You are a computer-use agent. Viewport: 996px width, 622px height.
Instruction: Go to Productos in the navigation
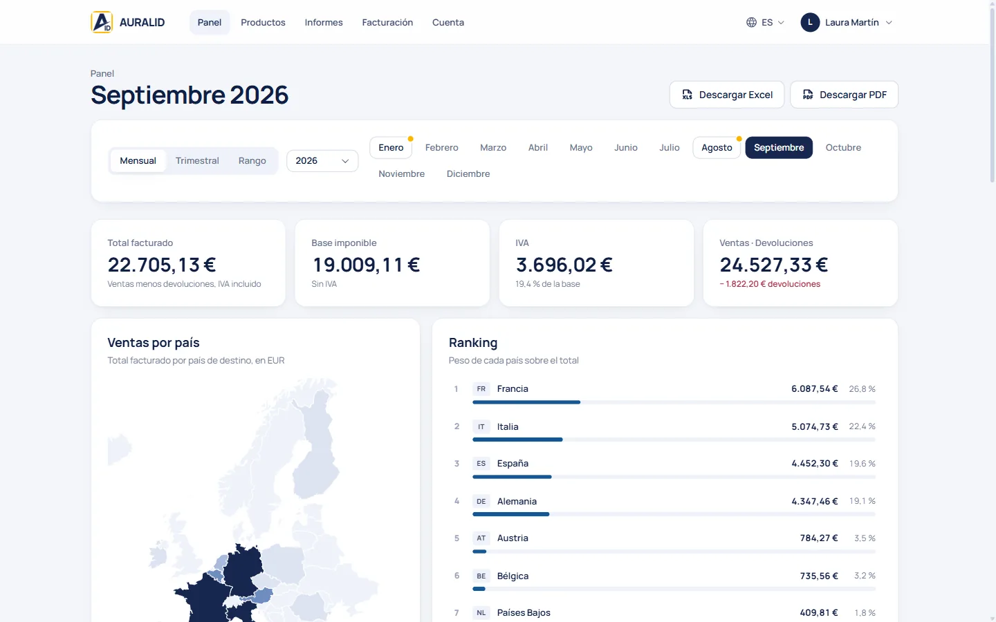pyautogui.click(x=263, y=22)
